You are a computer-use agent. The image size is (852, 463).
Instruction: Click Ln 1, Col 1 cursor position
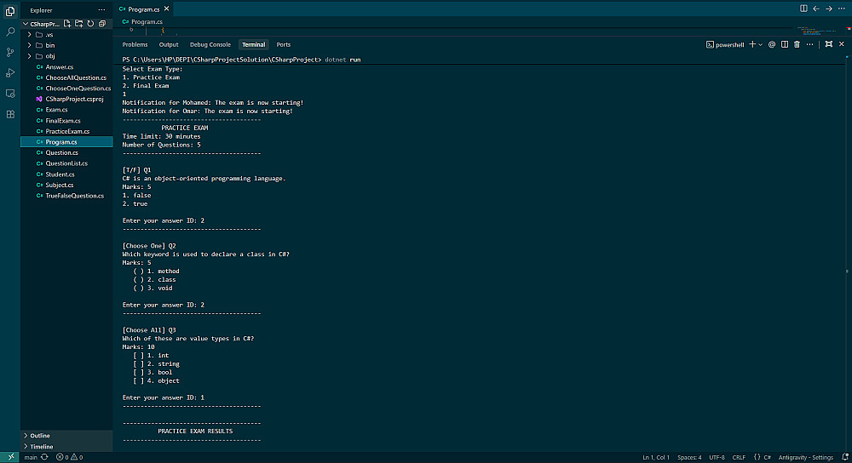pyautogui.click(x=656, y=458)
